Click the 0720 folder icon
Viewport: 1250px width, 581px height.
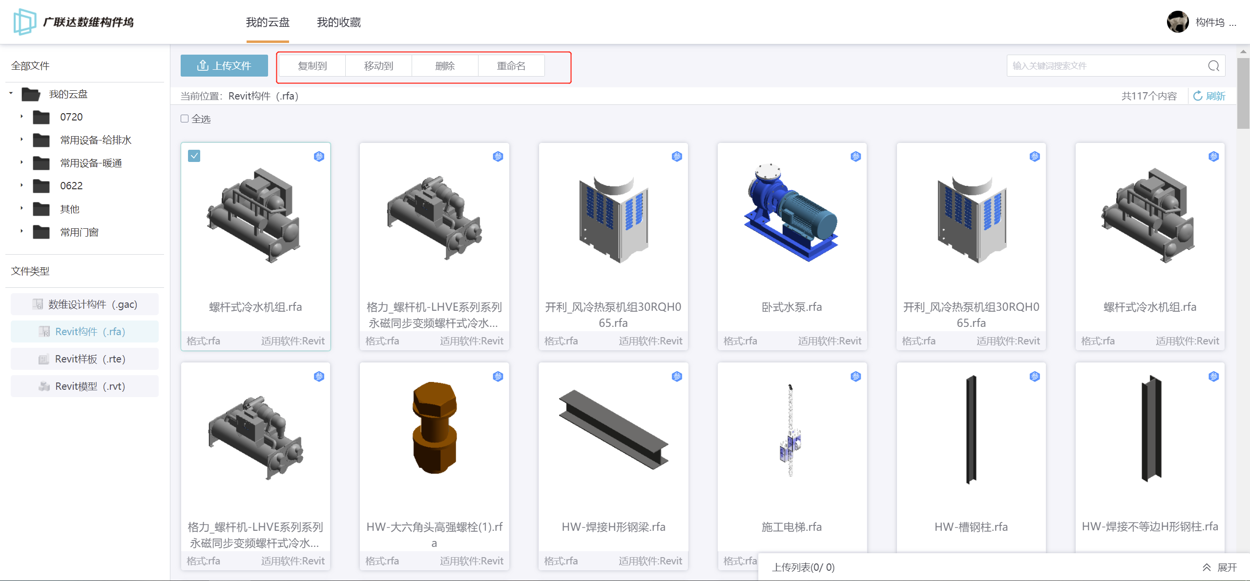click(x=41, y=117)
